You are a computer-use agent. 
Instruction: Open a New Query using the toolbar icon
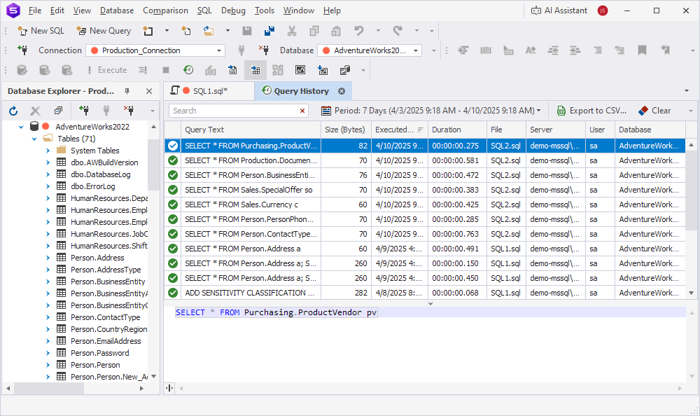(x=103, y=31)
